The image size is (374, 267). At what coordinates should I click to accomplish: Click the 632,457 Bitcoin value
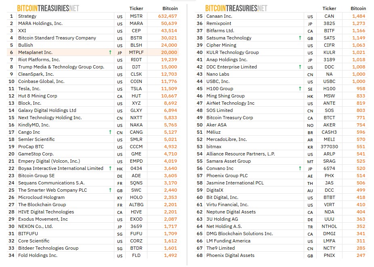pyautogui.click(x=168, y=16)
